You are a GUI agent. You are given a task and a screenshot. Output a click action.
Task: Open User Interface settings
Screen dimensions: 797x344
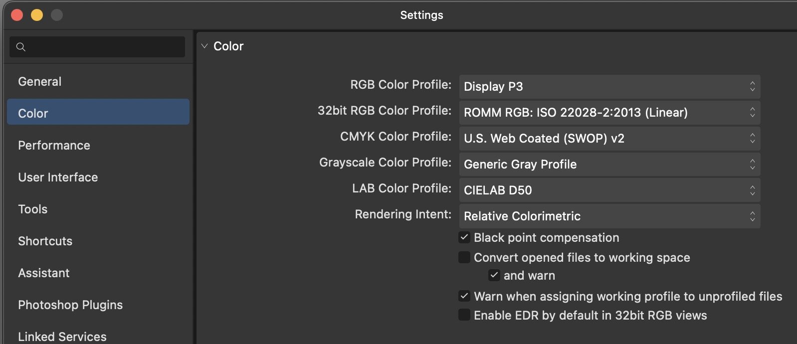coord(58,177)
